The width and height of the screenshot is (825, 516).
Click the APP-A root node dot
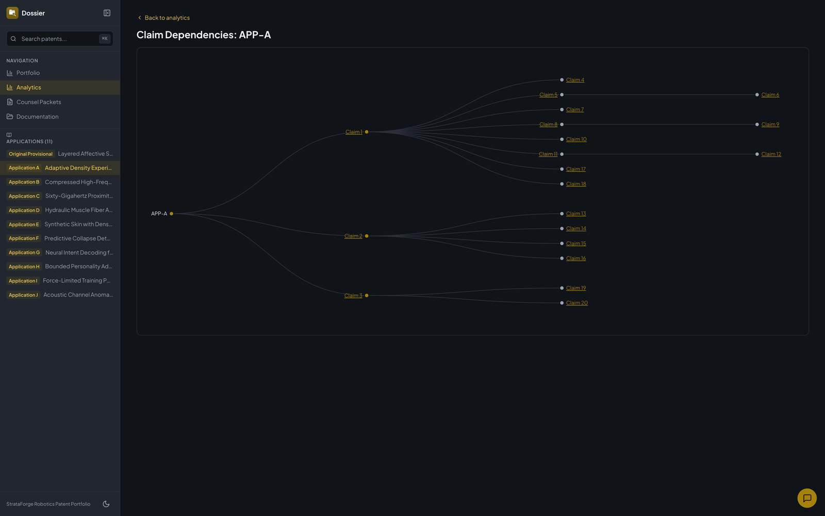[x=171, y=214]
